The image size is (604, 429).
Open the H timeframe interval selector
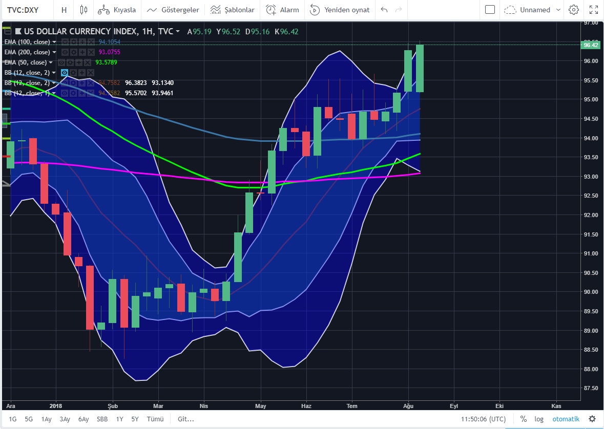(64, 10)
